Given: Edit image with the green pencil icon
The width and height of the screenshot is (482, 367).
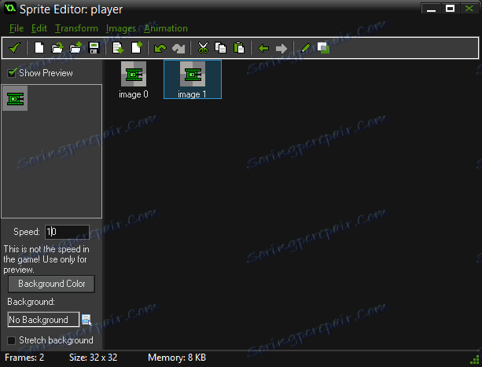Looking at the screenshot, I should coord(306,48).
